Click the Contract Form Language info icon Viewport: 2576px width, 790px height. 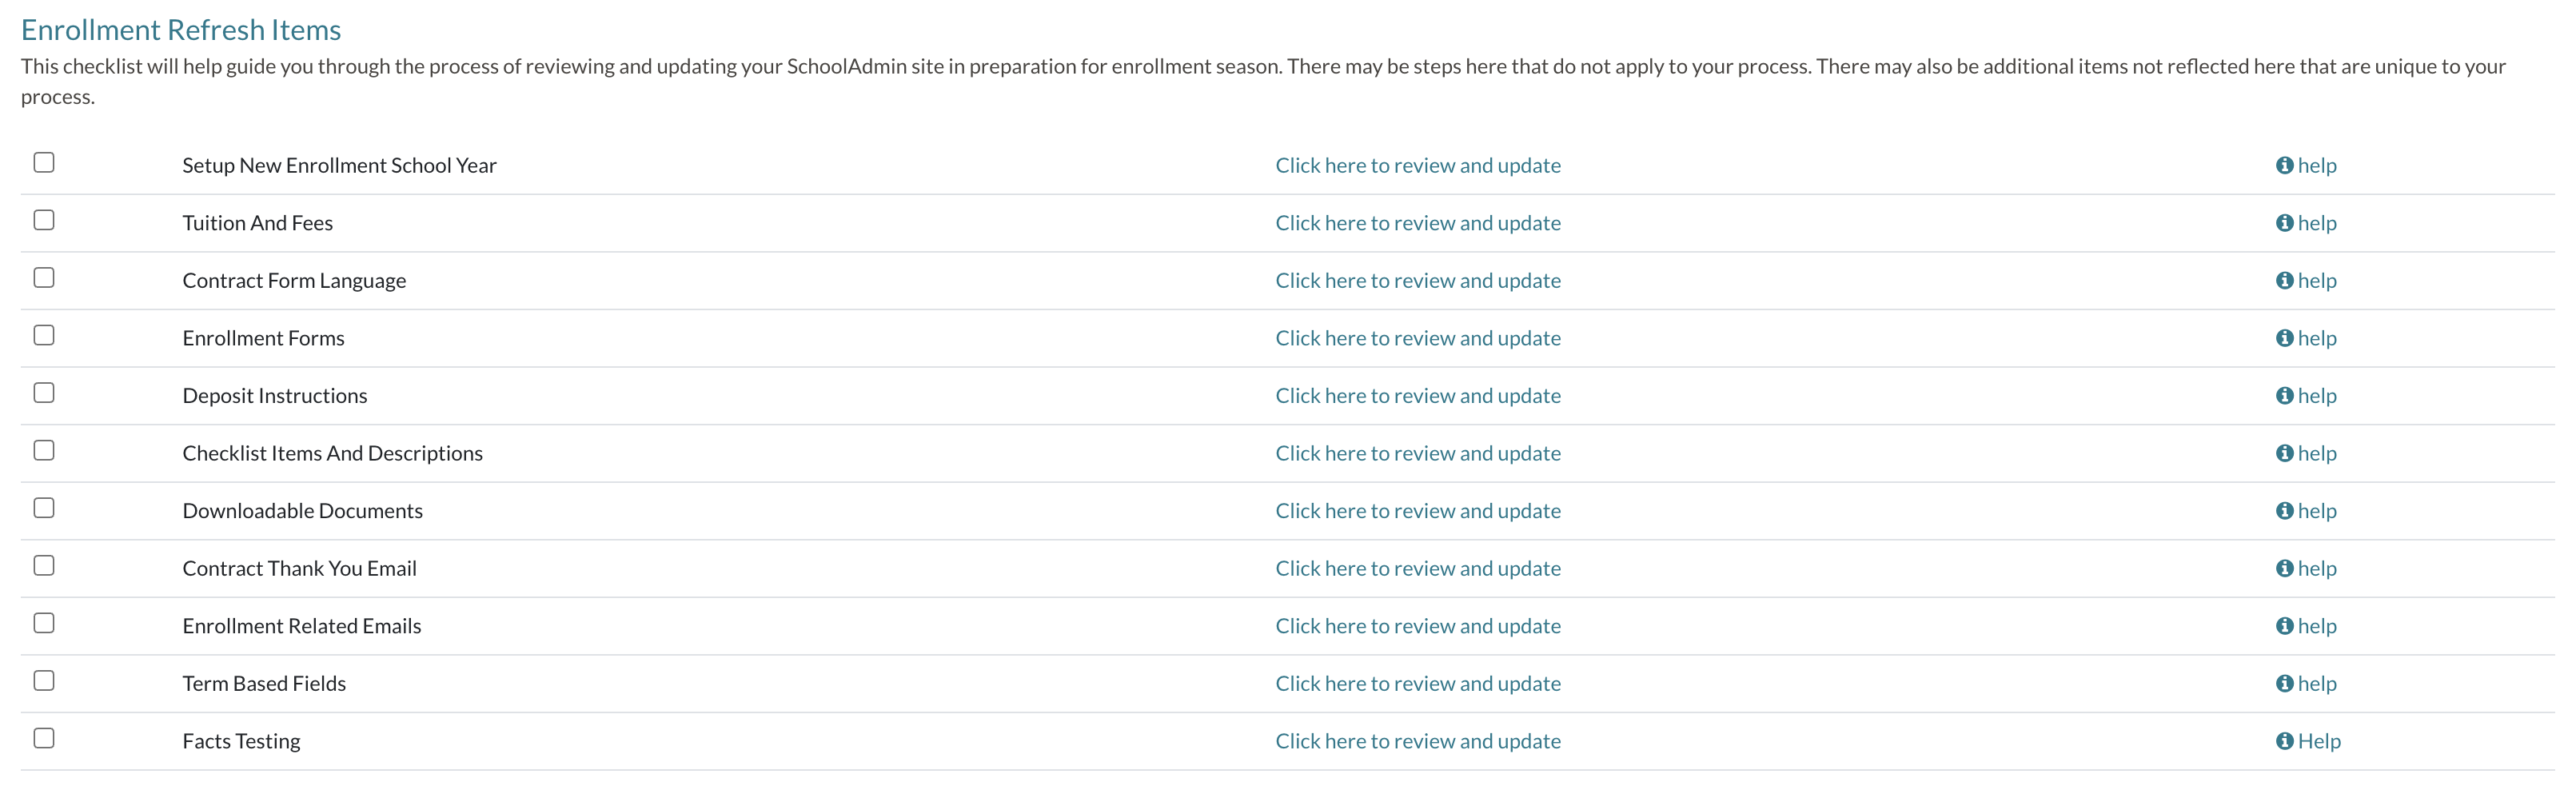point(2285,280)
